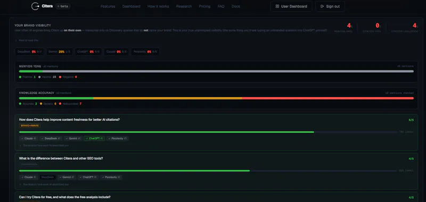Expand AI descriptions under content freshness question
Image resolution: width=426 pixels, height=202 pixels.
[x=44, y=146]
